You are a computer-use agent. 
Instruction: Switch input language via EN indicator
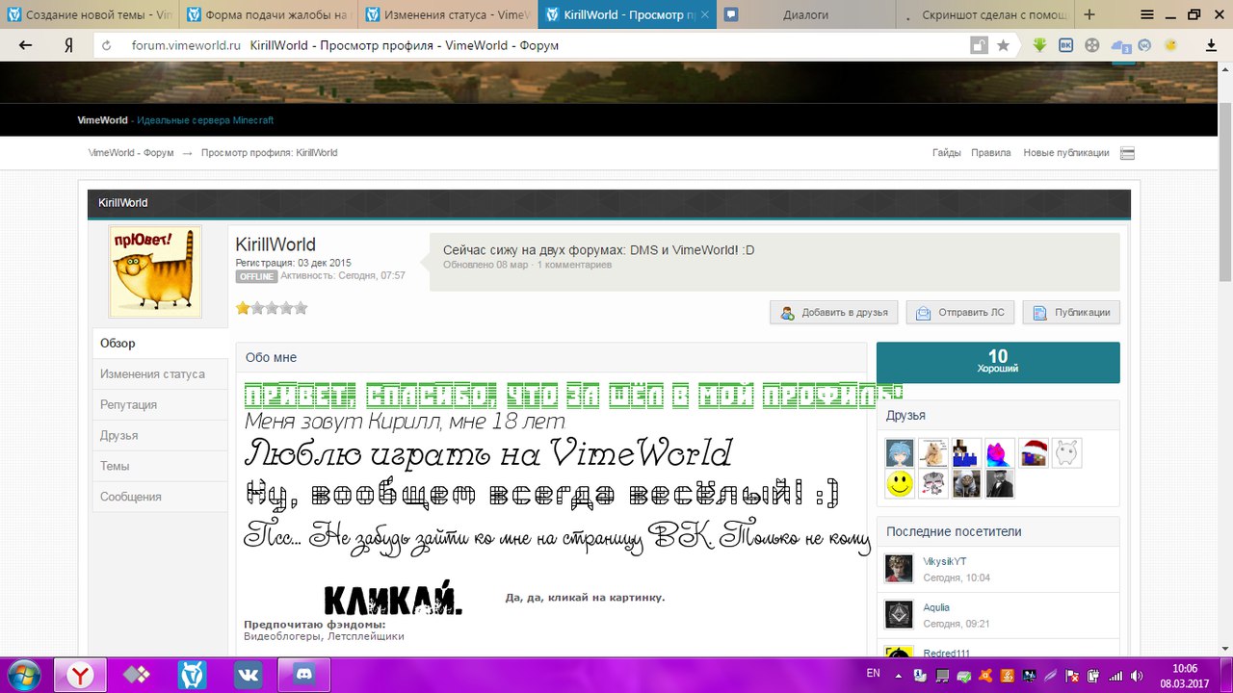coord(874,673)
